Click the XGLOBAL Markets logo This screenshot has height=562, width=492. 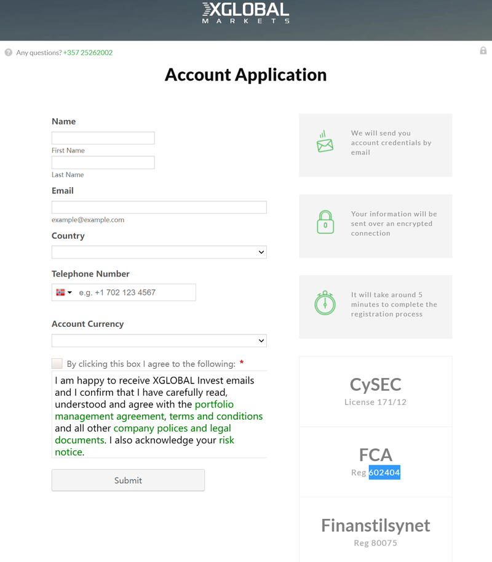[x=245, y=14]
